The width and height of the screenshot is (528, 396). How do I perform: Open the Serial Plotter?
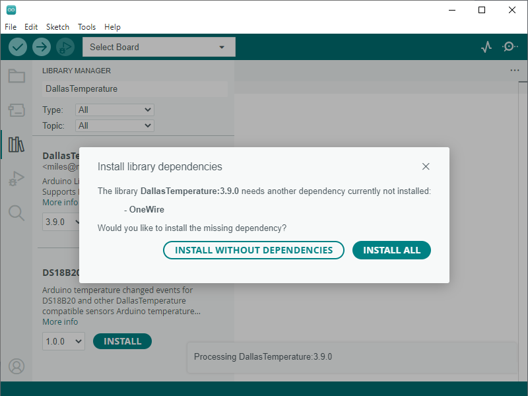(486, 47)
